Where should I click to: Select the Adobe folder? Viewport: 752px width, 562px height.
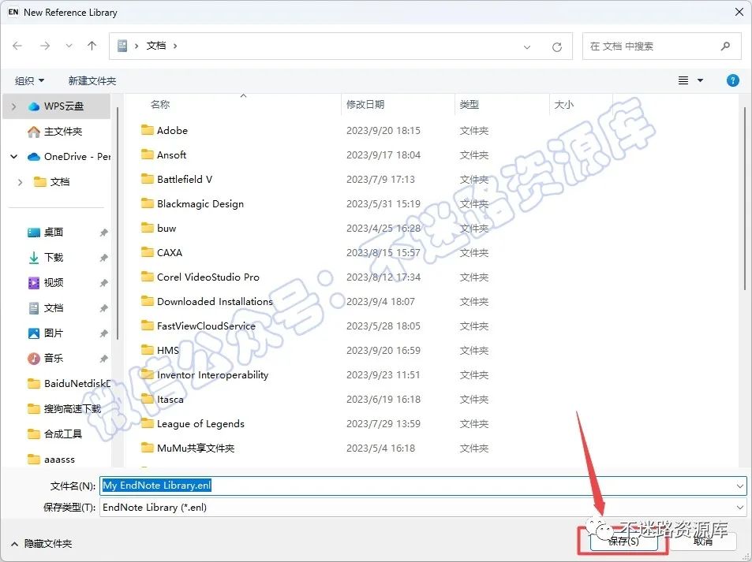pyautogui.click(x=164, y=130)
